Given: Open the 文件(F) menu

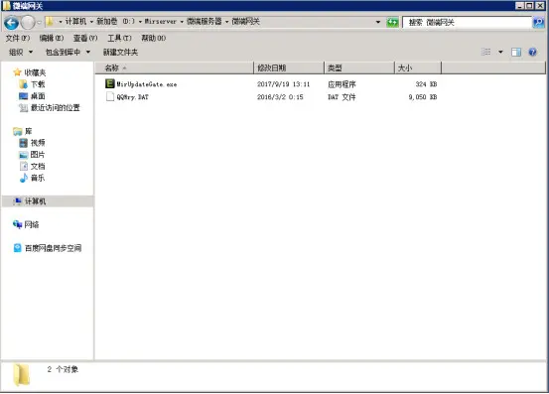Looking at the screenshot, I should [18, 38].
